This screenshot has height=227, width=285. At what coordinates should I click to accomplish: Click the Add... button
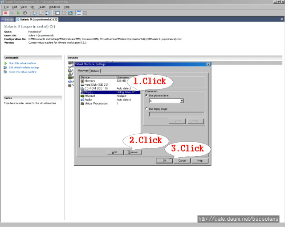coord(115,152)
